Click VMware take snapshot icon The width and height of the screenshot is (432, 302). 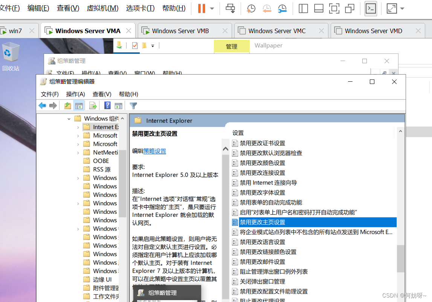pos(251,9)
